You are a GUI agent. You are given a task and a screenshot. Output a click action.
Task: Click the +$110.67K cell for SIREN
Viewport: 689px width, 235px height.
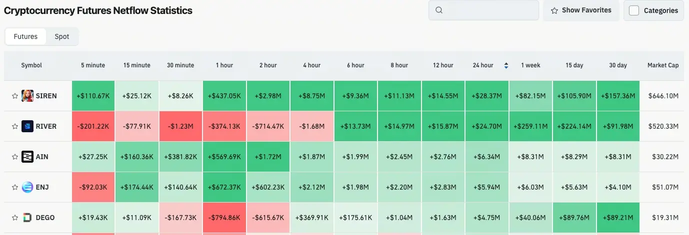point(93,96)
